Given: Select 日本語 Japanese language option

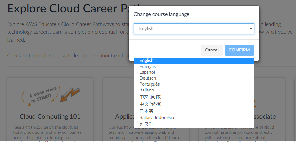Looking at the screenshot, I should point(194,111).
